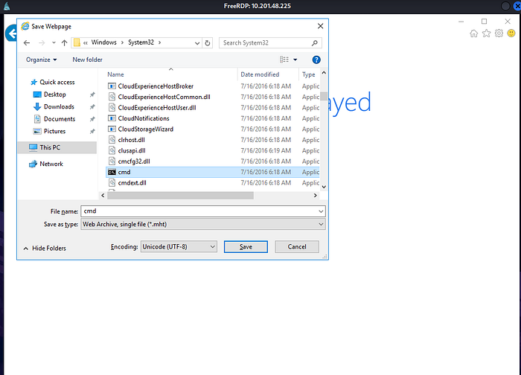The width and height of the screenshot is (521, 375).
Task: Open the recent locations chevron
Action: point(54,43)
